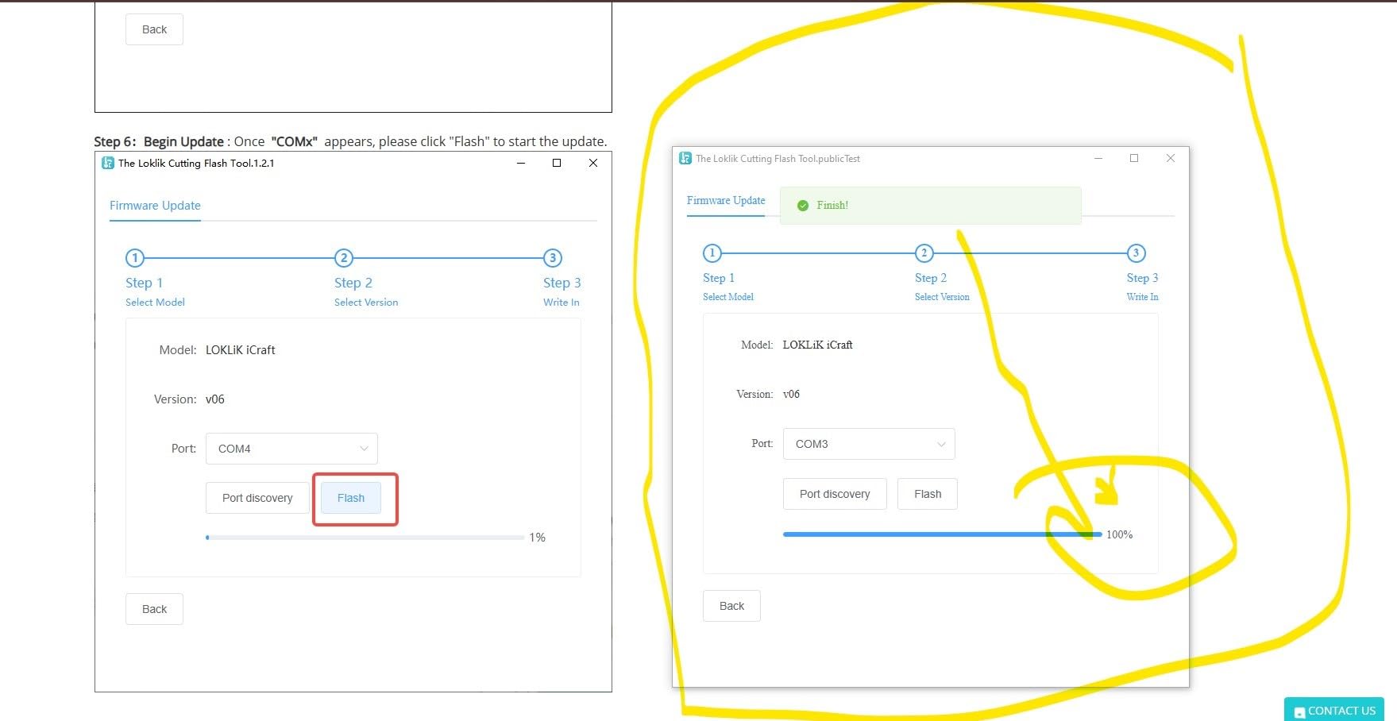
Task: Click the chat icon on Contact Us
Action: 1299,712
